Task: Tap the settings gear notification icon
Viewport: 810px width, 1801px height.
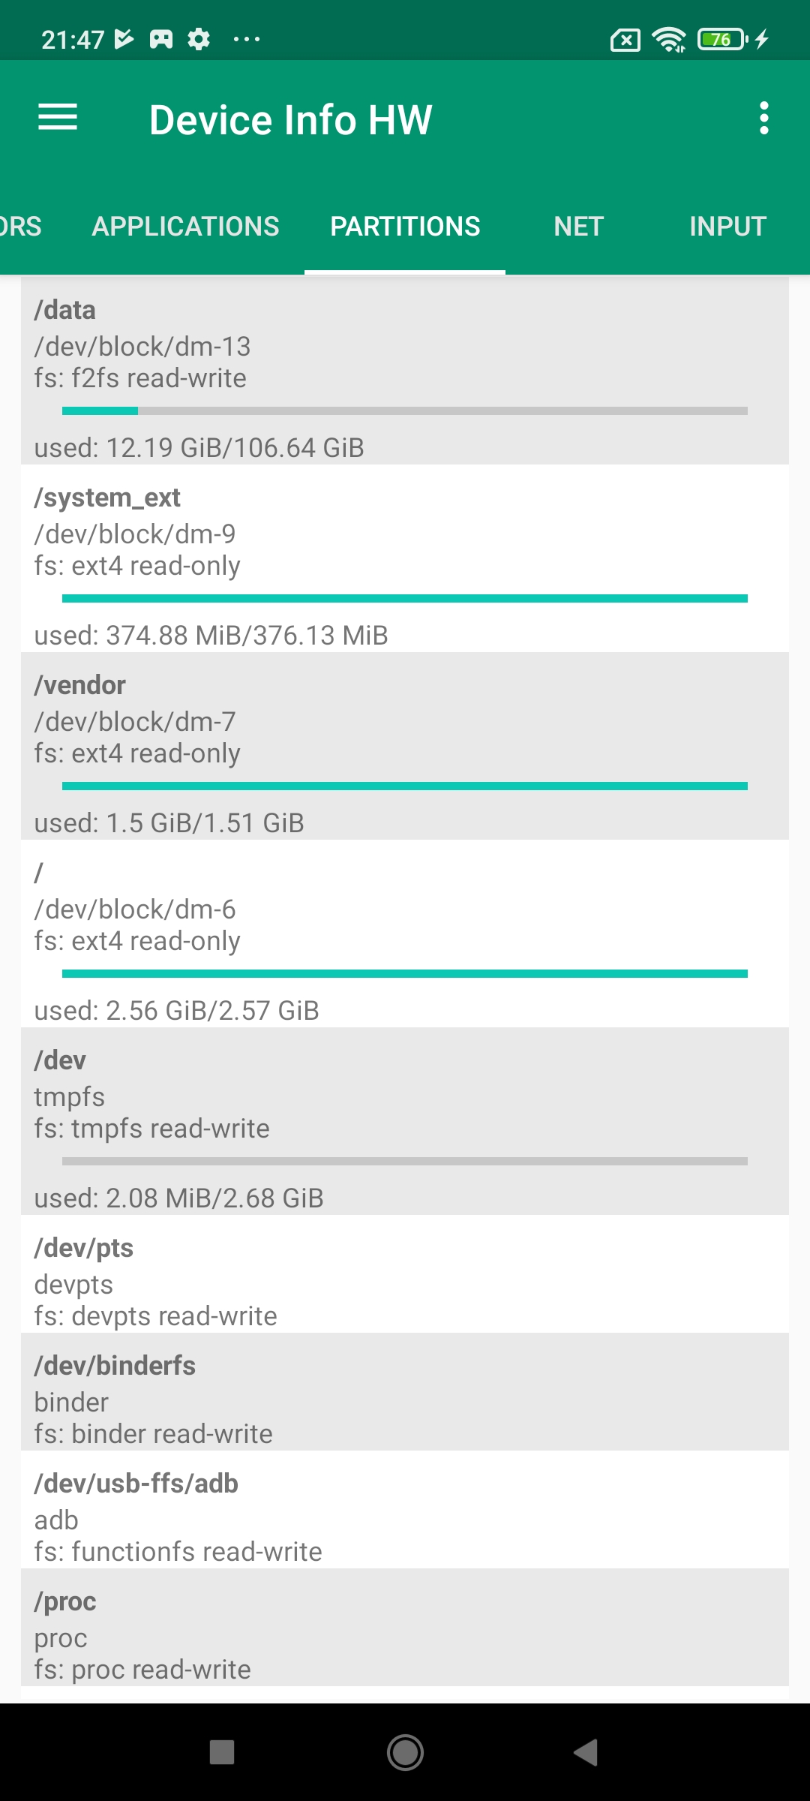Action: pyautogui.click(x=199, y=39)
